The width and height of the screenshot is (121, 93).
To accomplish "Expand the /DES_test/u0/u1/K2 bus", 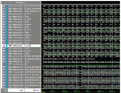I will tap(4, 70).
